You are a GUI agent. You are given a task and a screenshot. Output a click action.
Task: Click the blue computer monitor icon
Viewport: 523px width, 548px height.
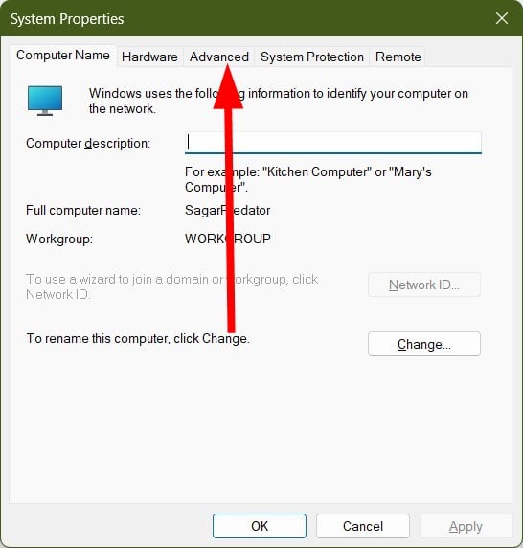[45, 101]
